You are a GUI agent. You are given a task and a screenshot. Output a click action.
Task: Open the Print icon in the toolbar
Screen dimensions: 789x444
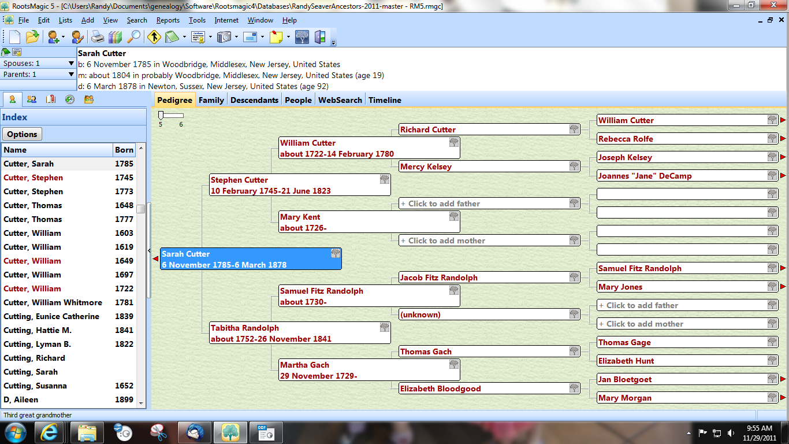(97, 36)
